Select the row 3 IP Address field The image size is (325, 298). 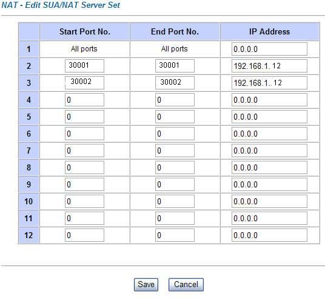[x=269, y=83]
